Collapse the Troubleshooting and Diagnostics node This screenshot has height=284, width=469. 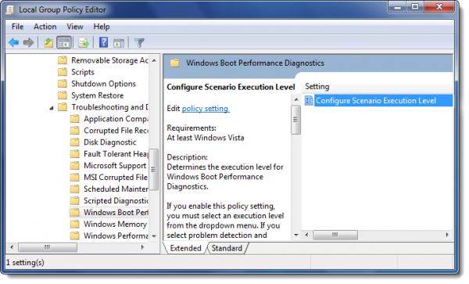[x=52, y=108]
